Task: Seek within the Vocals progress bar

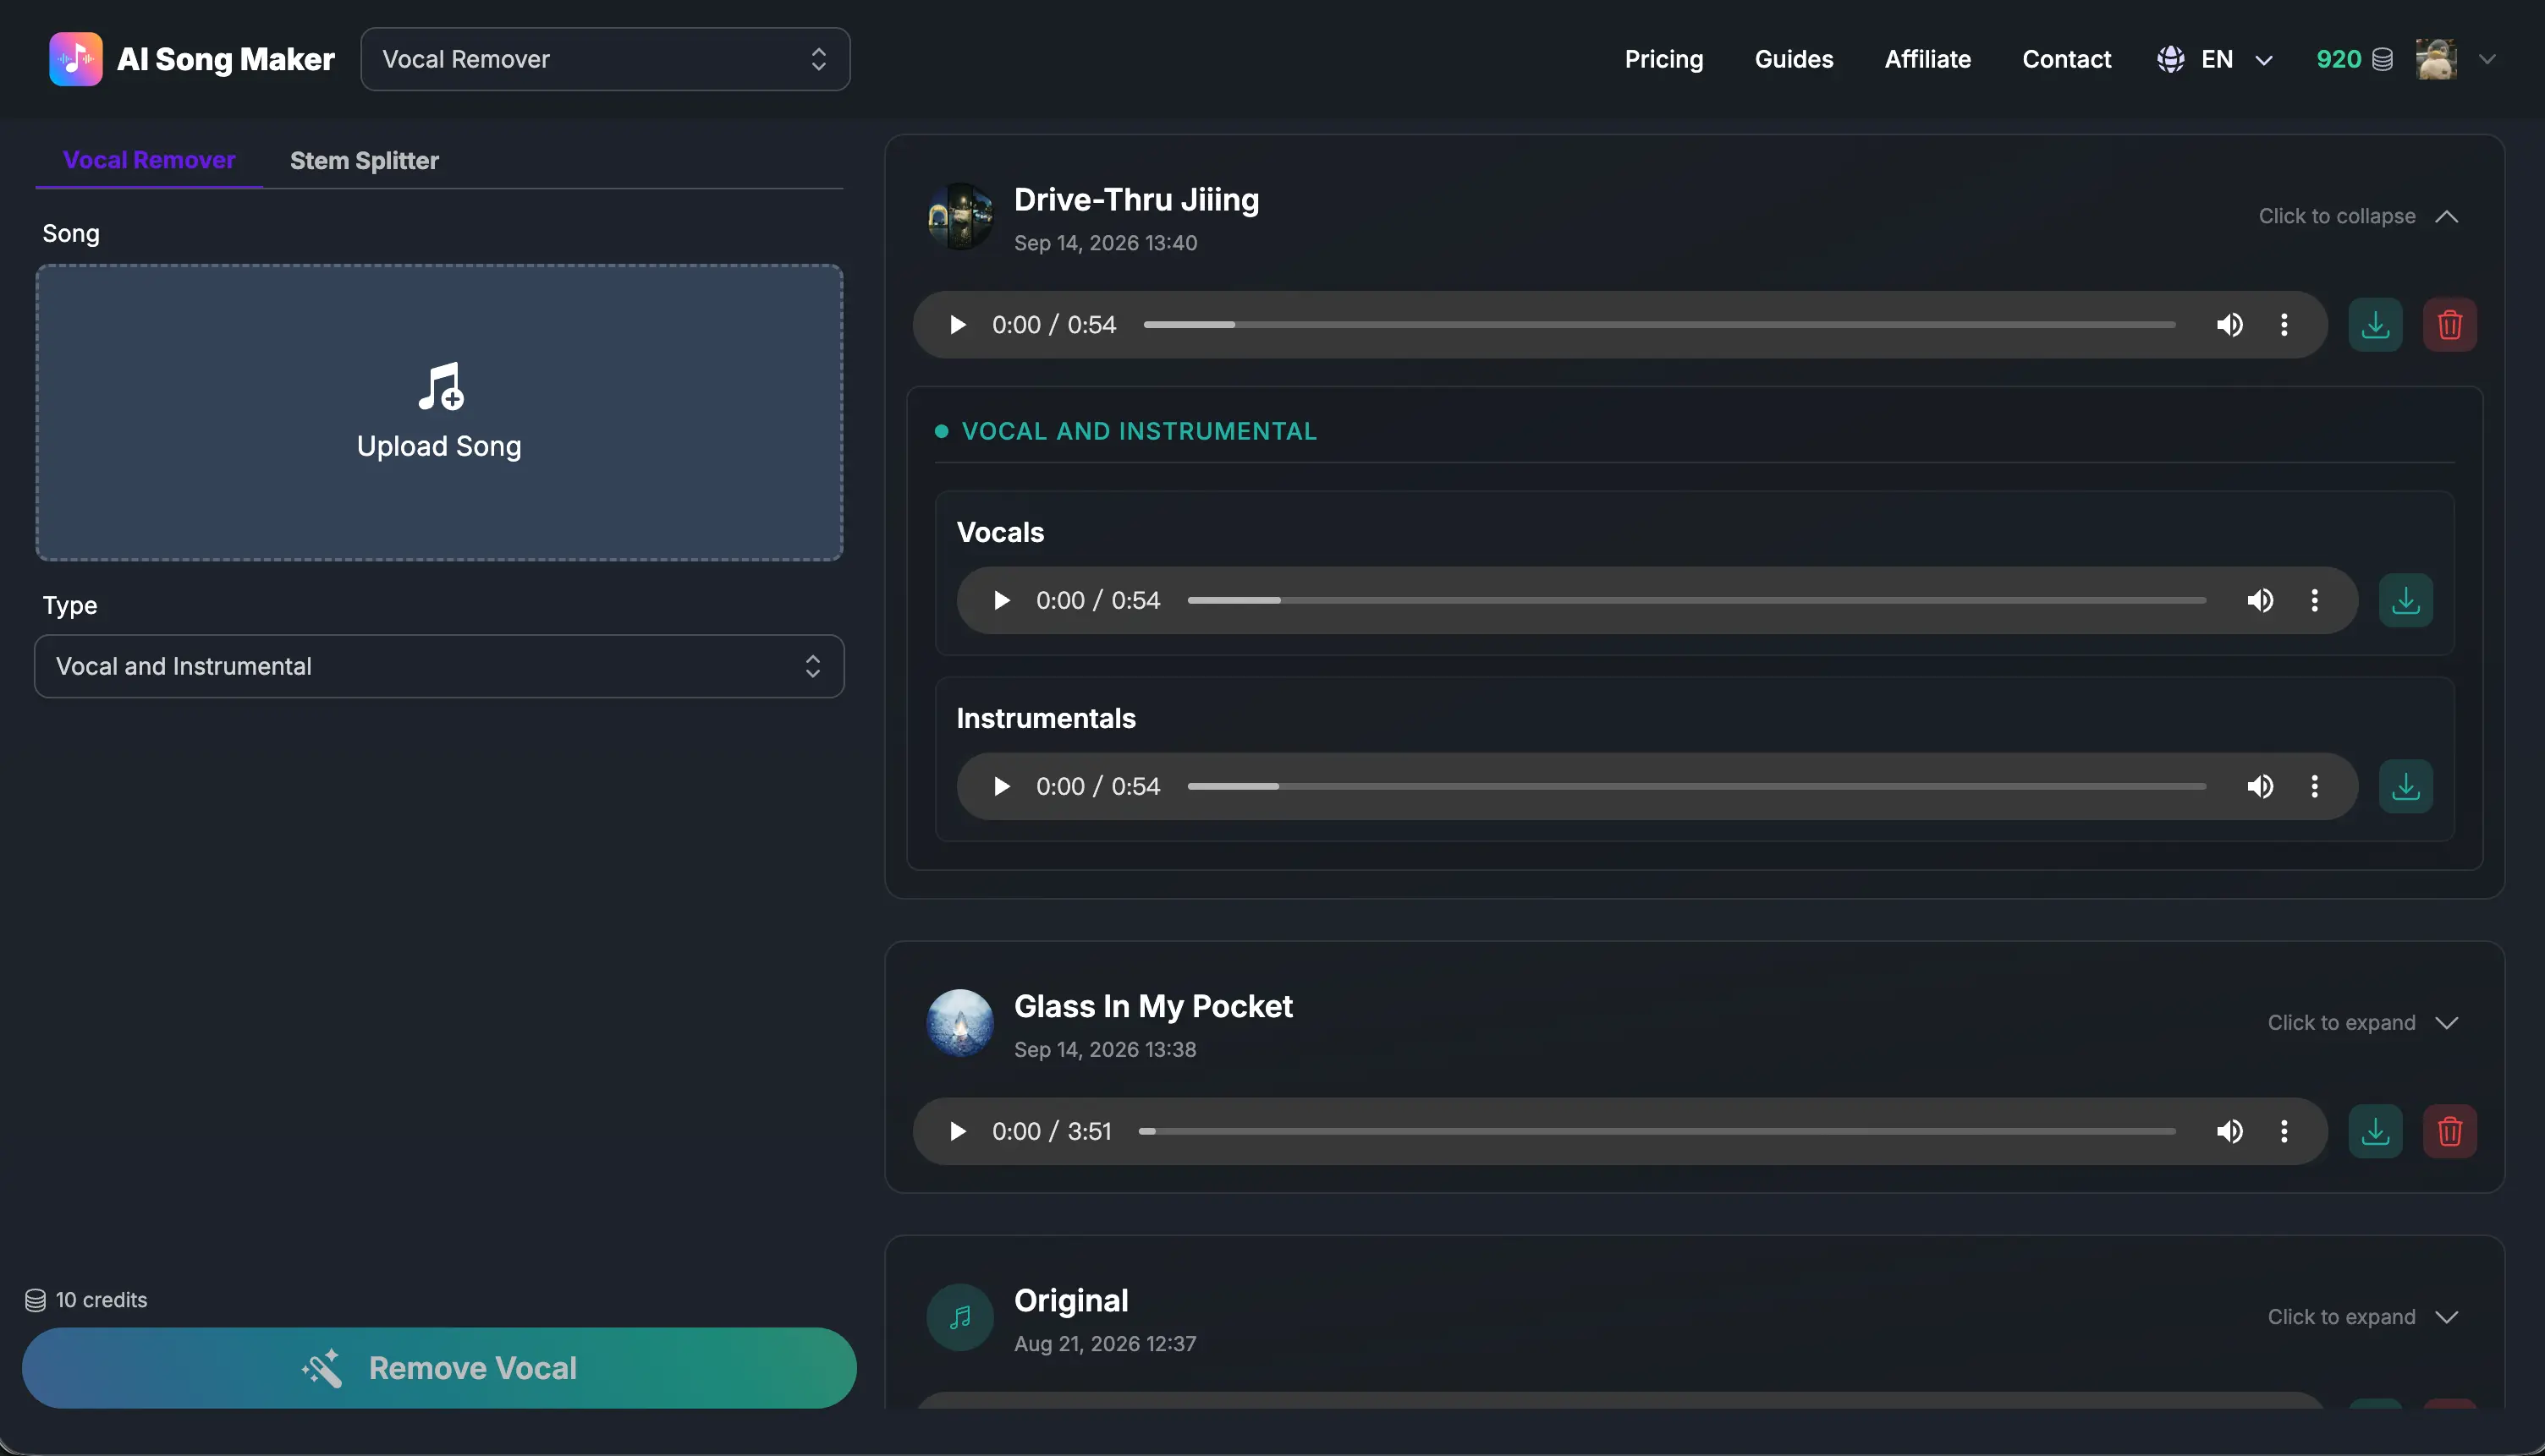Action: click(x=1696, y=601)
